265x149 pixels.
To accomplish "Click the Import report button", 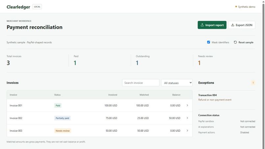I will pos(212,25).
